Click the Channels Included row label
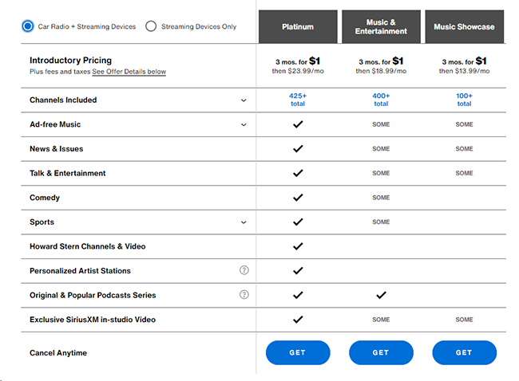This screenshot has height=381, width=519. 63,100
